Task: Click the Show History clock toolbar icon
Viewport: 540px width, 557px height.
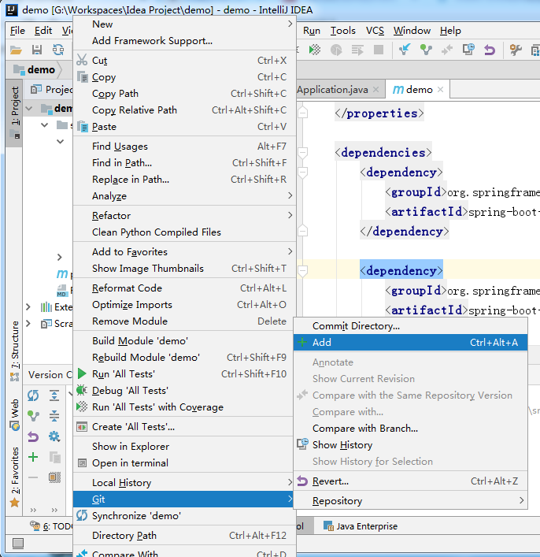Action: pyautogui.click(x=468, y=50)
